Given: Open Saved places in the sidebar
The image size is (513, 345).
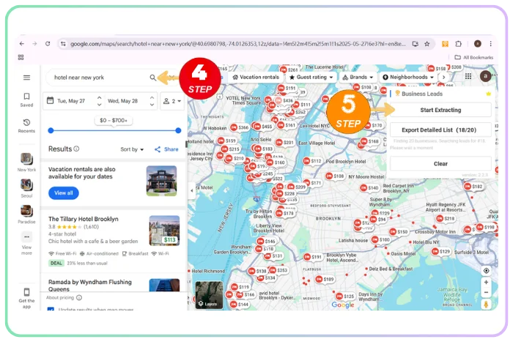Looking at the screenshot, I should tap(26, 100).
